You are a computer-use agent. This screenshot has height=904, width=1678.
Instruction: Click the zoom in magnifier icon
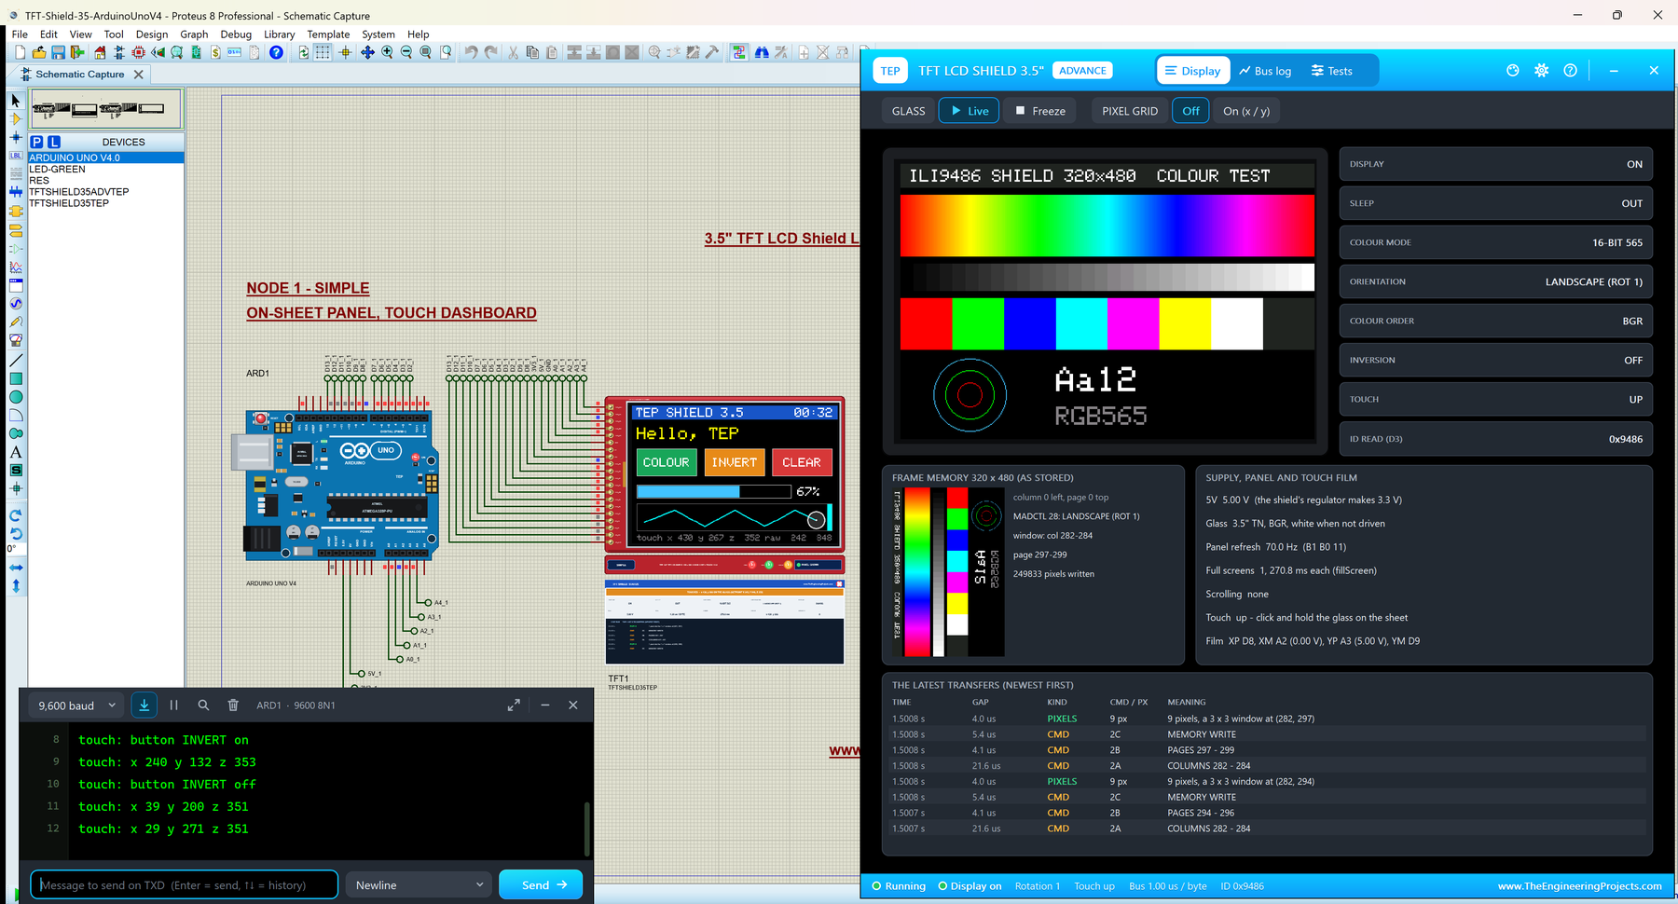(387, 53)
